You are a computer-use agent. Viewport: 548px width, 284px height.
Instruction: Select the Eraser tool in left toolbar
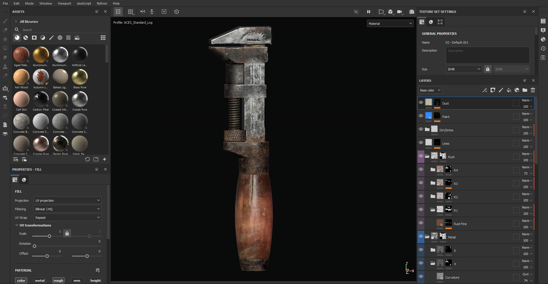point(5,30)
